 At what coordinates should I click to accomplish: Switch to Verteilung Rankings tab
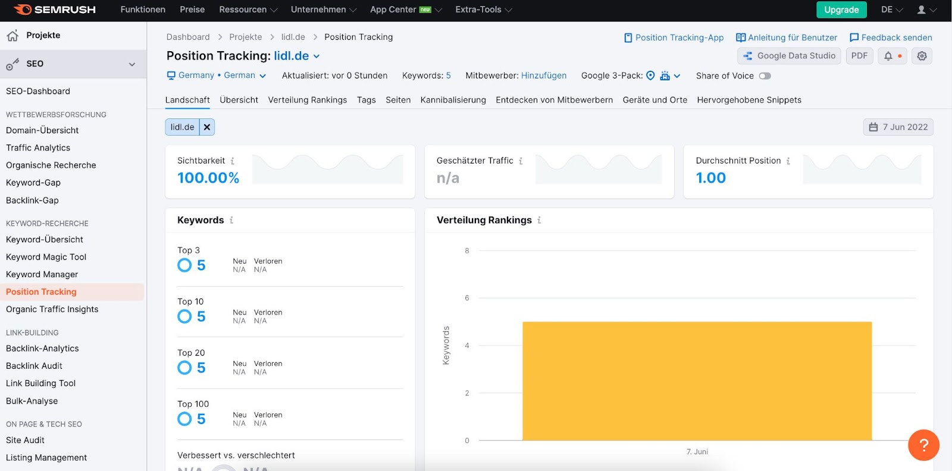308,100
